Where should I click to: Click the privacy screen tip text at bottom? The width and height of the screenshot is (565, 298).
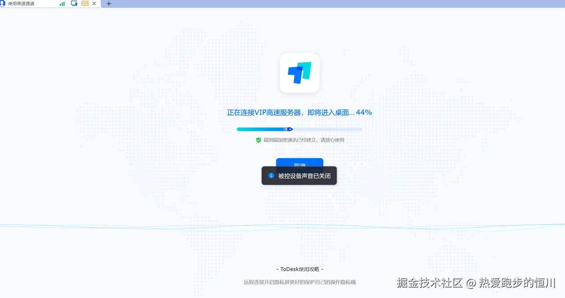tap(299, 282)
